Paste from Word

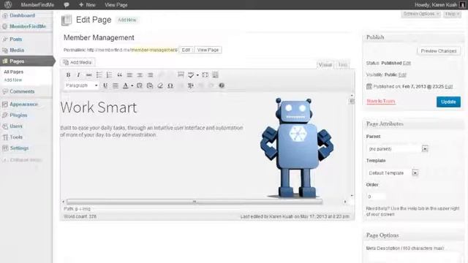[150, 85]
